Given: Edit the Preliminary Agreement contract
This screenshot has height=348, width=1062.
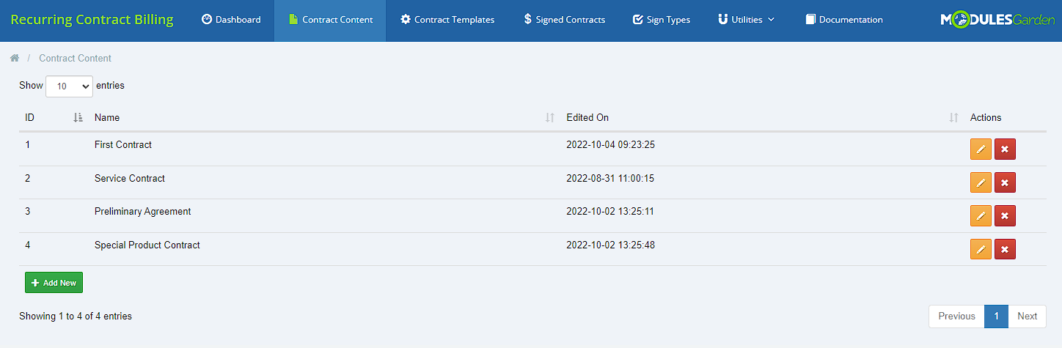Looking at the screenshot, I should pyautogui.click(x=981, y=216).
